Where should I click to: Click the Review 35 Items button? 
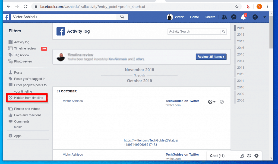pos(211,56)
